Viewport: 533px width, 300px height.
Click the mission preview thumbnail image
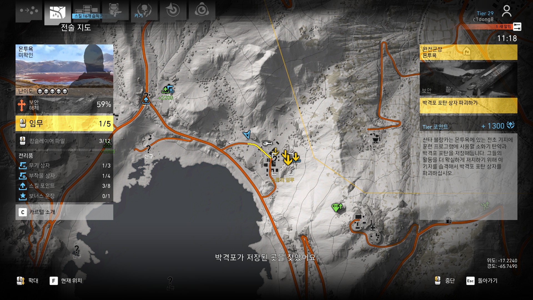coord(468,79)
